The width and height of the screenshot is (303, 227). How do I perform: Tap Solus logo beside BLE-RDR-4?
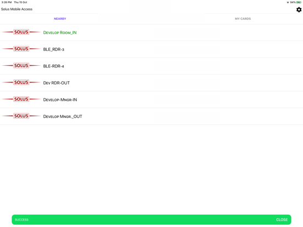pos(21,65)
